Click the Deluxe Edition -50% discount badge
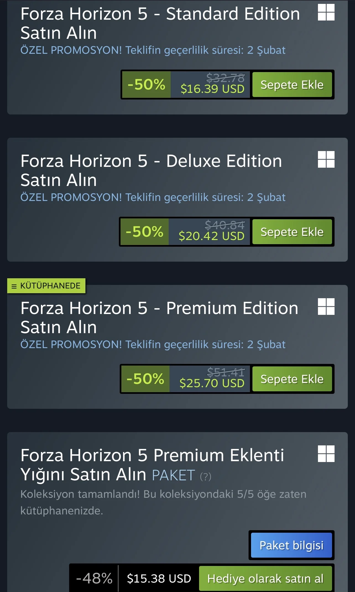The image size is (355, 592). tap(144, 232)
